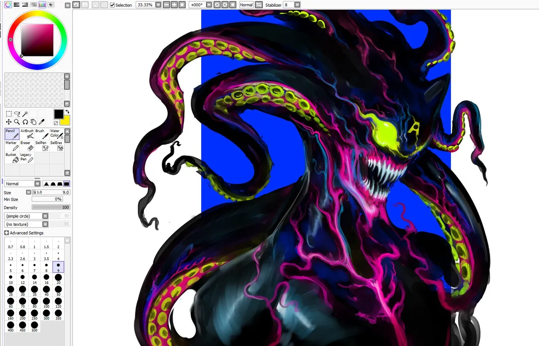Select the flat brush edge shape

coord(67,184)
